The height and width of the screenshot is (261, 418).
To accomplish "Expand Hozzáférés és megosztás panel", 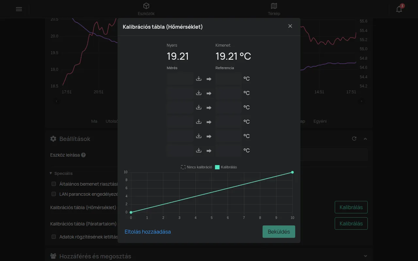I will coord(365,256).
